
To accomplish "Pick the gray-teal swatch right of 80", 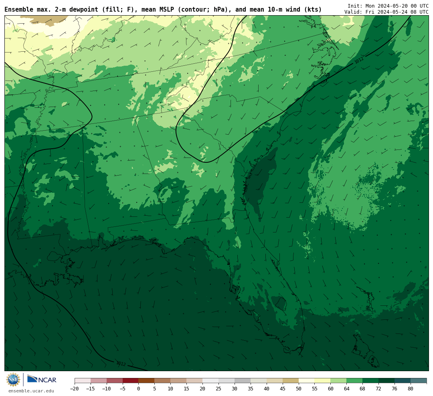I will point(419,381).
